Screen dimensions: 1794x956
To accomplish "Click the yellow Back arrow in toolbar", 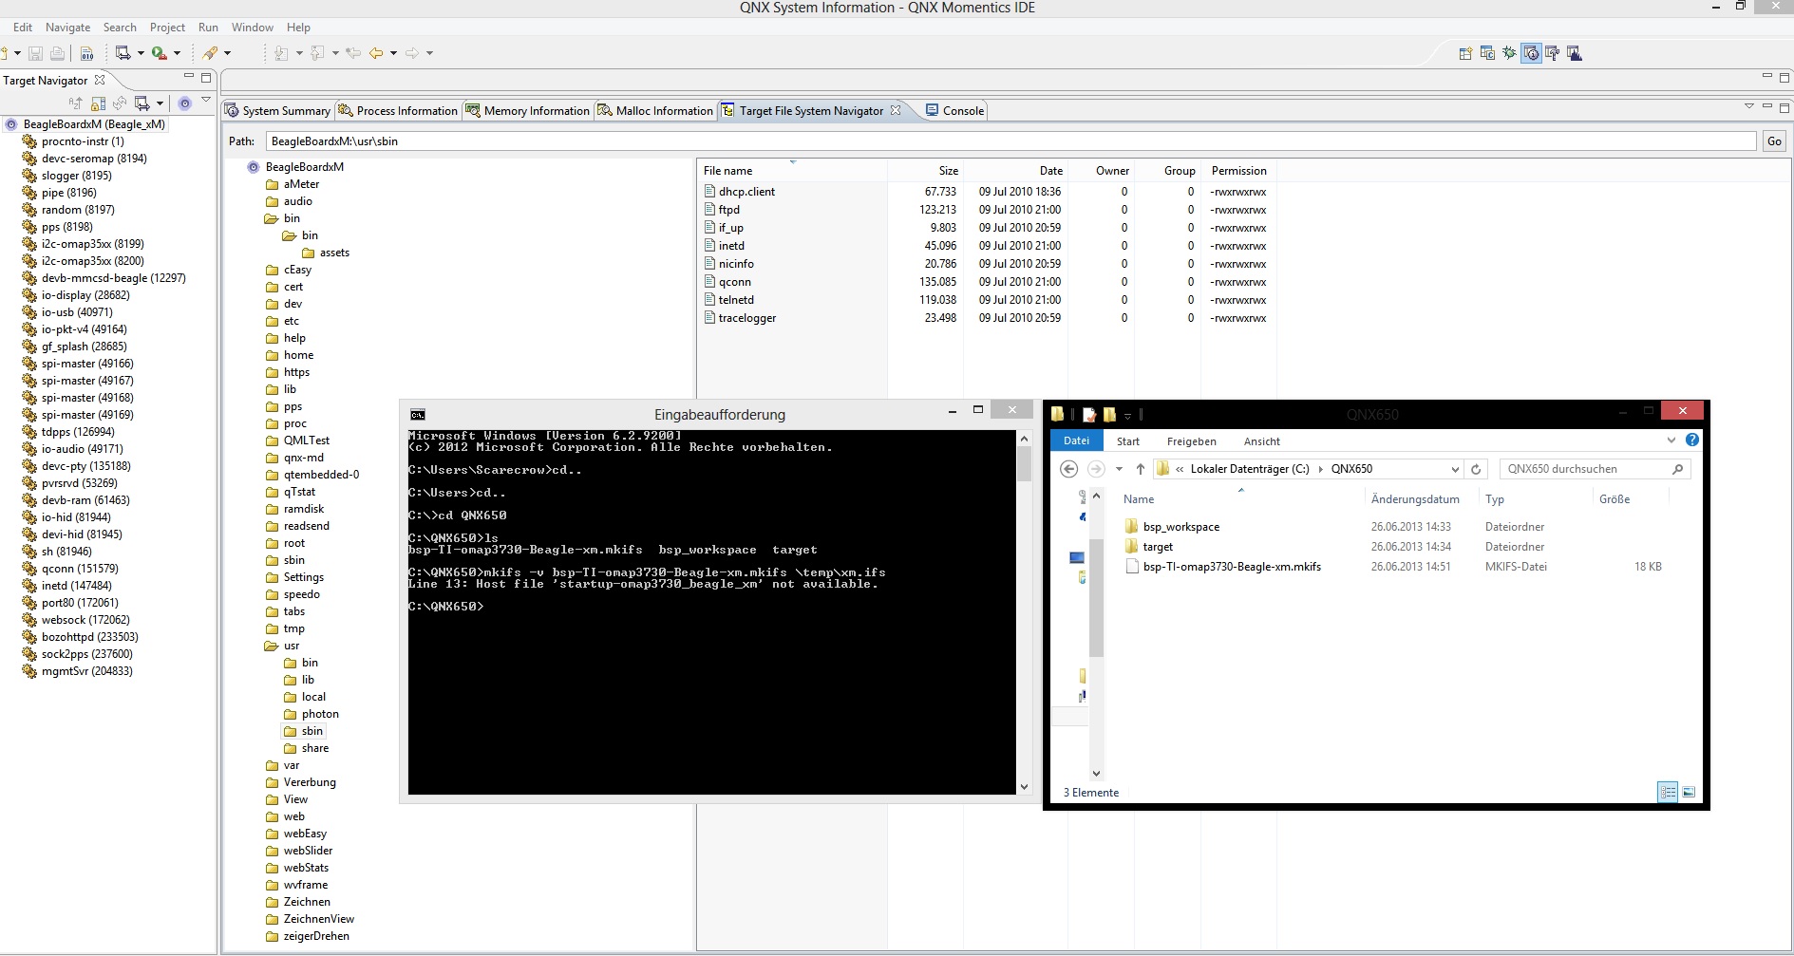I will (376, 53).
